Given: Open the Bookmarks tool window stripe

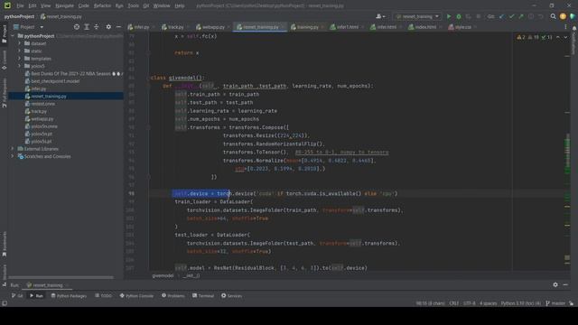Looking at the screenshot, I should coord(4,245).
